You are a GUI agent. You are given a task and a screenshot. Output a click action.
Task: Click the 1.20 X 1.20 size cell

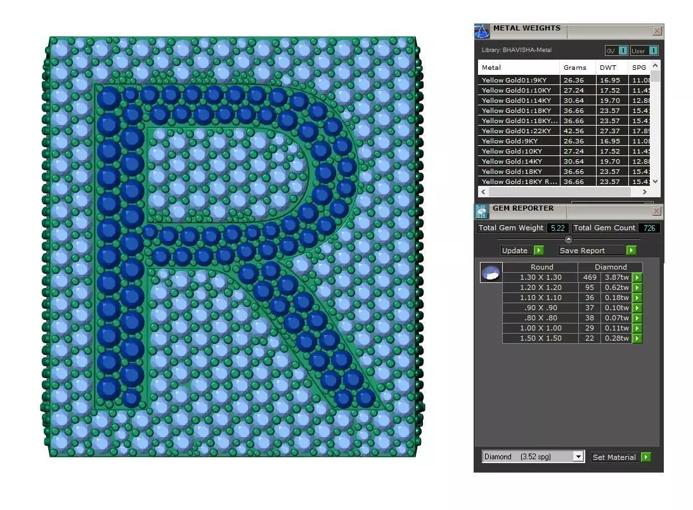point(541,287)
